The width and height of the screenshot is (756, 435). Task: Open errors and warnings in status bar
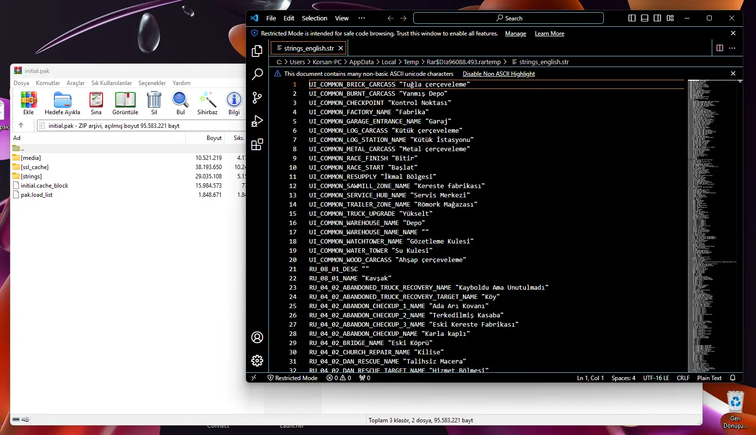(339, 378)
